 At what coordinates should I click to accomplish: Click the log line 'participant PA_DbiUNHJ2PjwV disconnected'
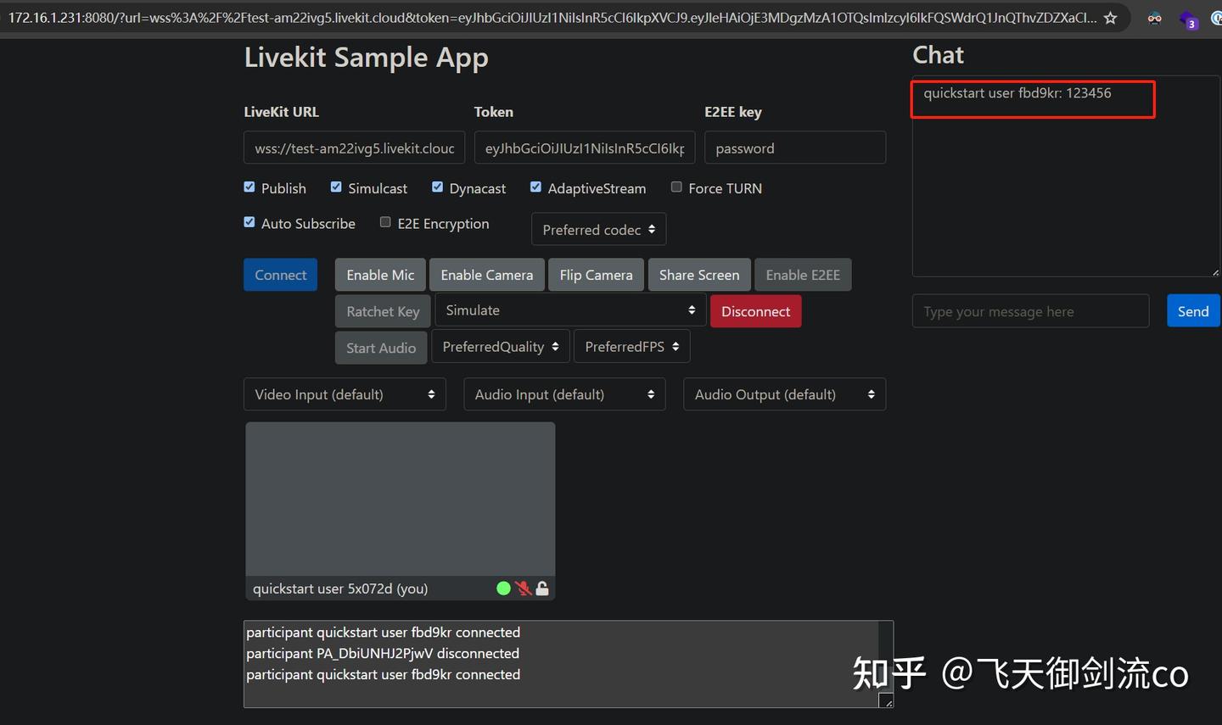click(x=383, y=653)
